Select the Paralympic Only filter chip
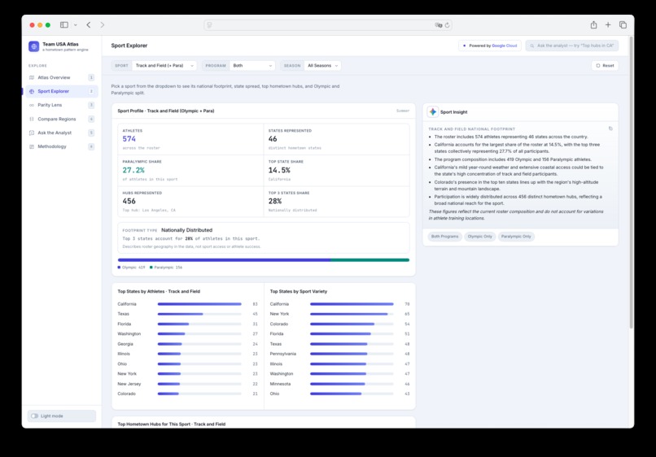 coord(516,237)
